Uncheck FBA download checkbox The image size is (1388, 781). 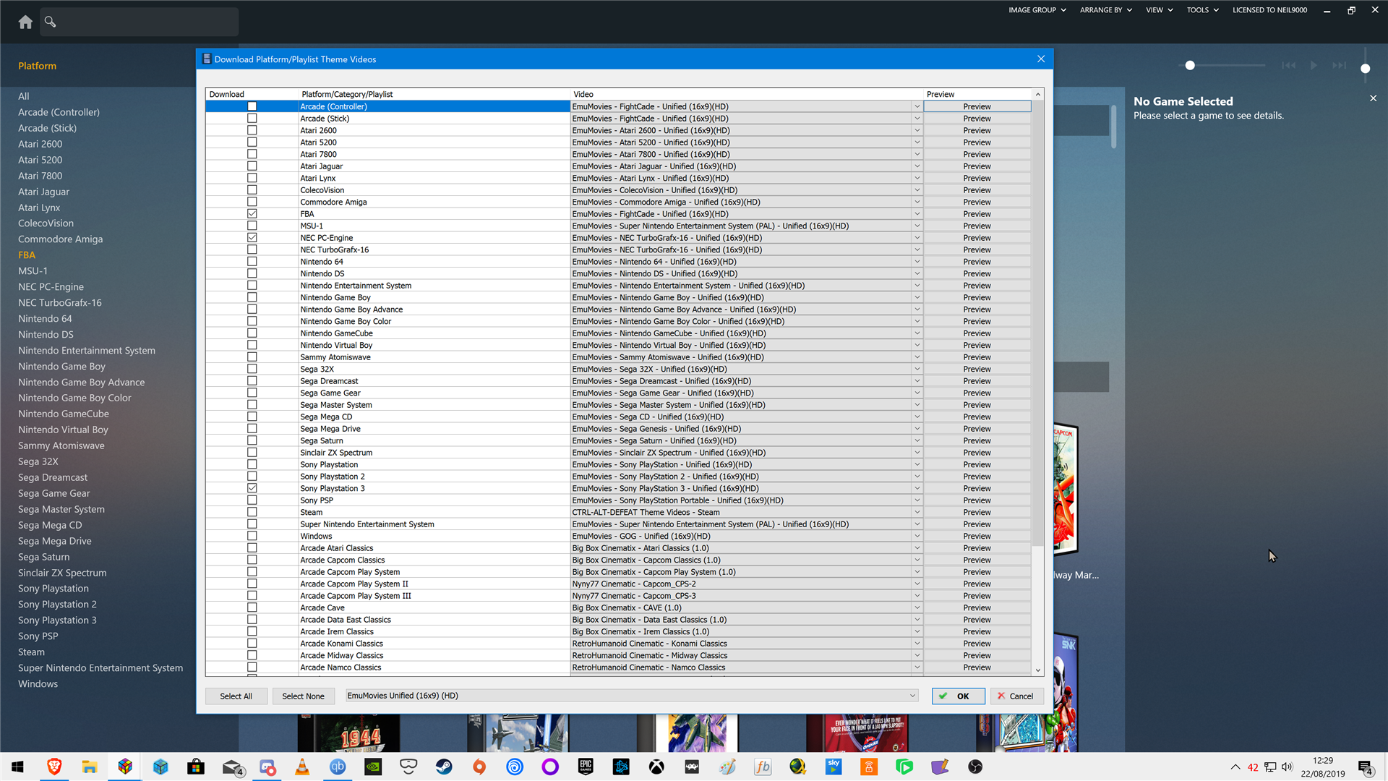tap(252, 214)
